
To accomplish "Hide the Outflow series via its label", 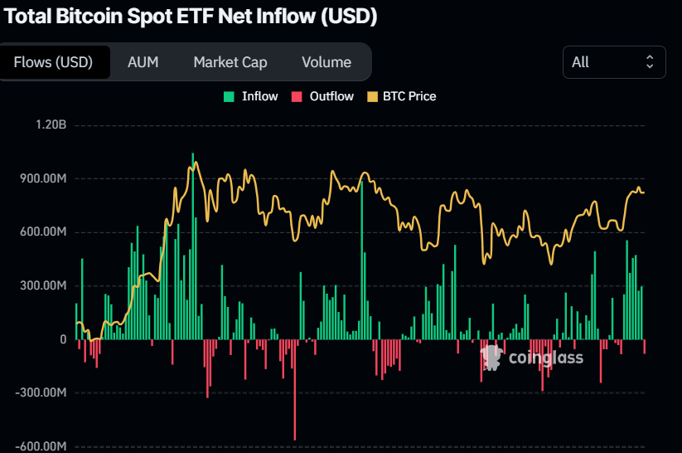I will pos(331,96).
